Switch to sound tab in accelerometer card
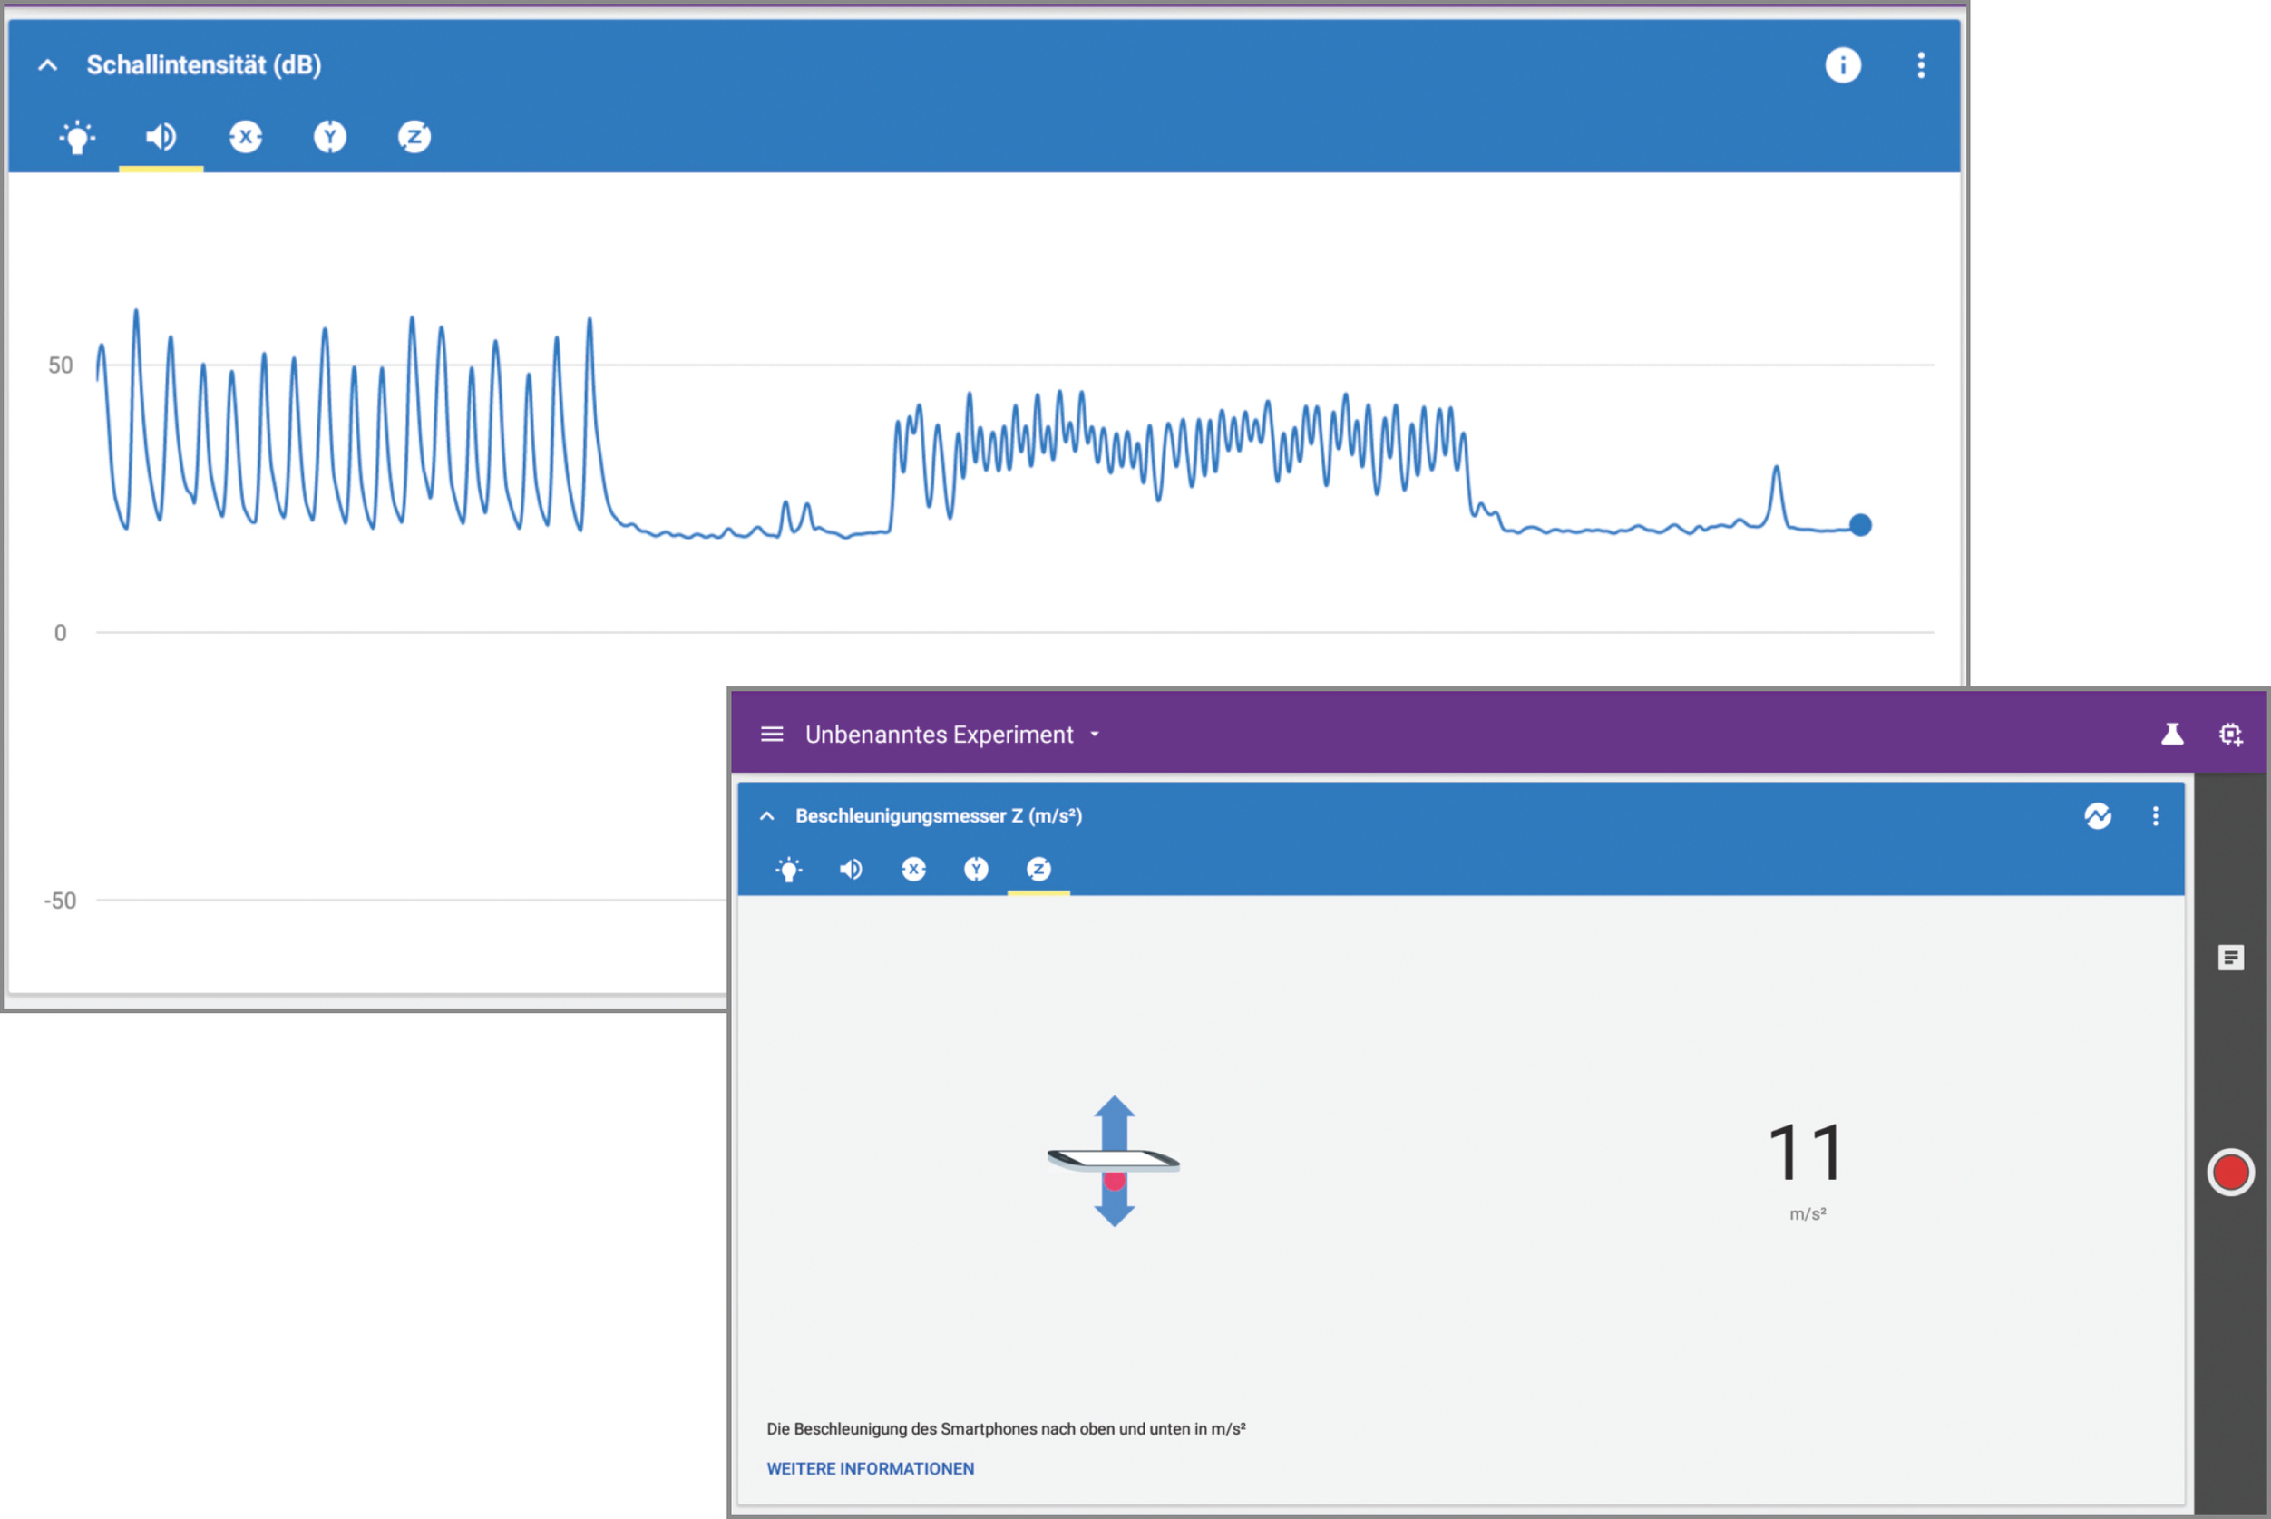The width and height of the screenshot is (2271, 1519). point(851,869)
